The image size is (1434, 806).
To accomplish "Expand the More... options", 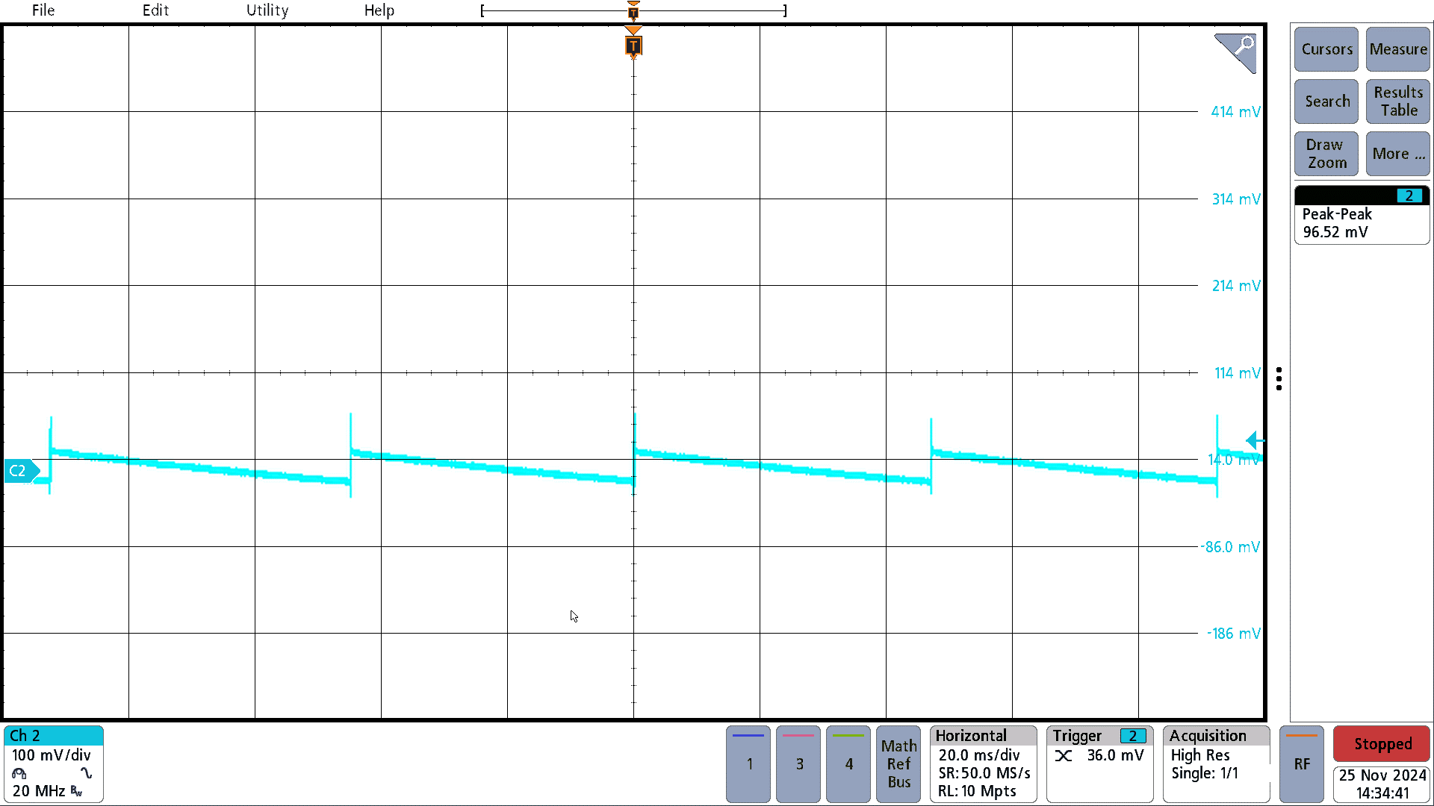I will point(1398,154).
